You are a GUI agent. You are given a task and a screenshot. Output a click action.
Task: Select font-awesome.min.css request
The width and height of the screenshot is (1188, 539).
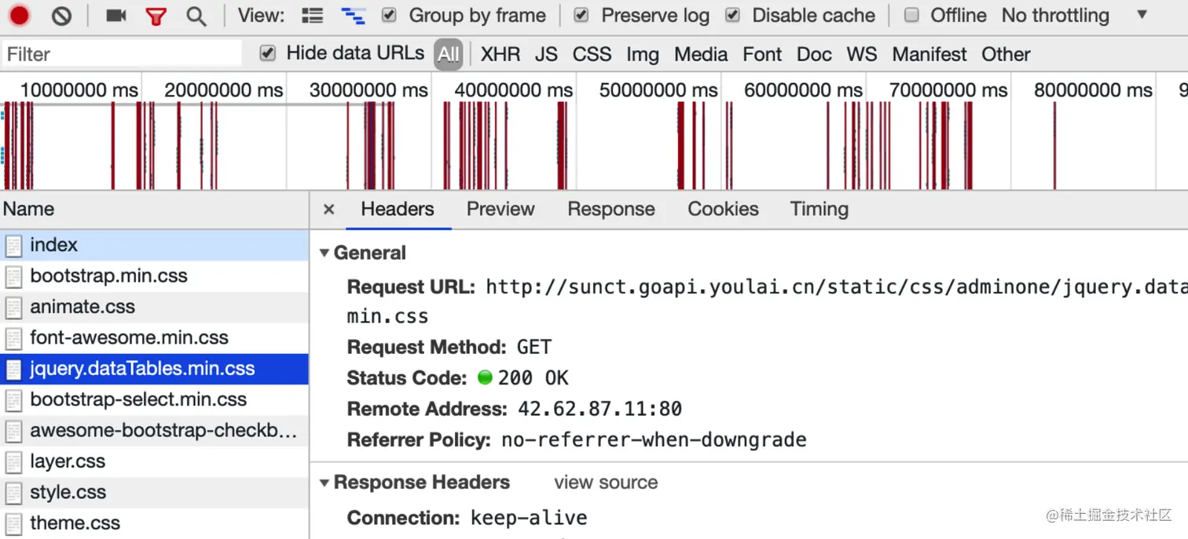click(x=154, y=338)
